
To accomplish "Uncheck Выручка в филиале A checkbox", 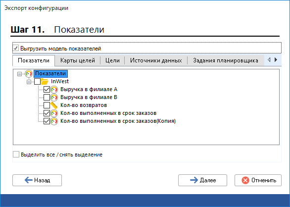I will click(47, 90).
